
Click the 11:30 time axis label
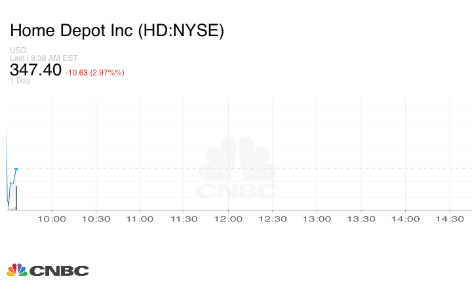pyautogui.click(x=184, y=219)
